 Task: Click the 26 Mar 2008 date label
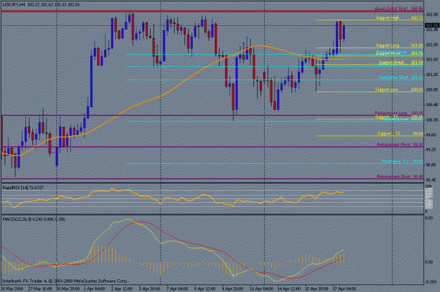pos(12,288)
